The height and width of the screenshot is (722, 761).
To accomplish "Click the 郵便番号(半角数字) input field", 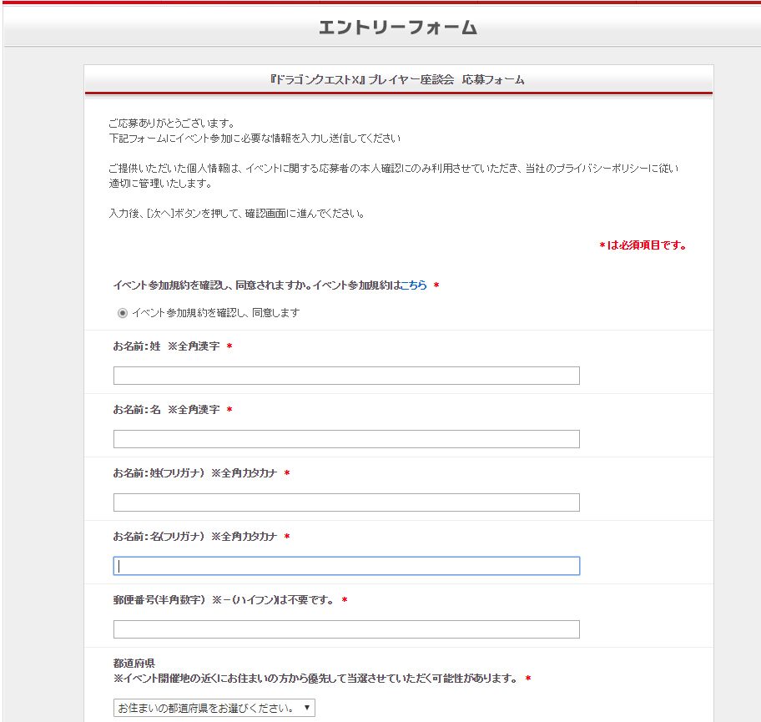I will point(346,629).
